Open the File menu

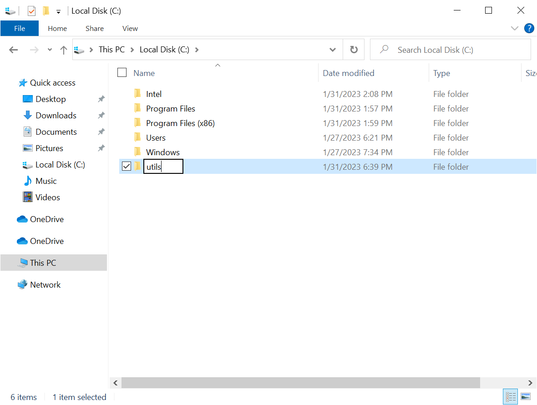(x=20, y=28)
